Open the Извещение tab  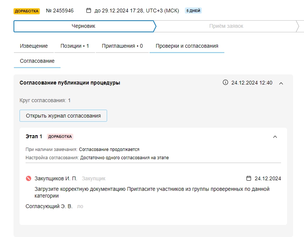(34, 46)
